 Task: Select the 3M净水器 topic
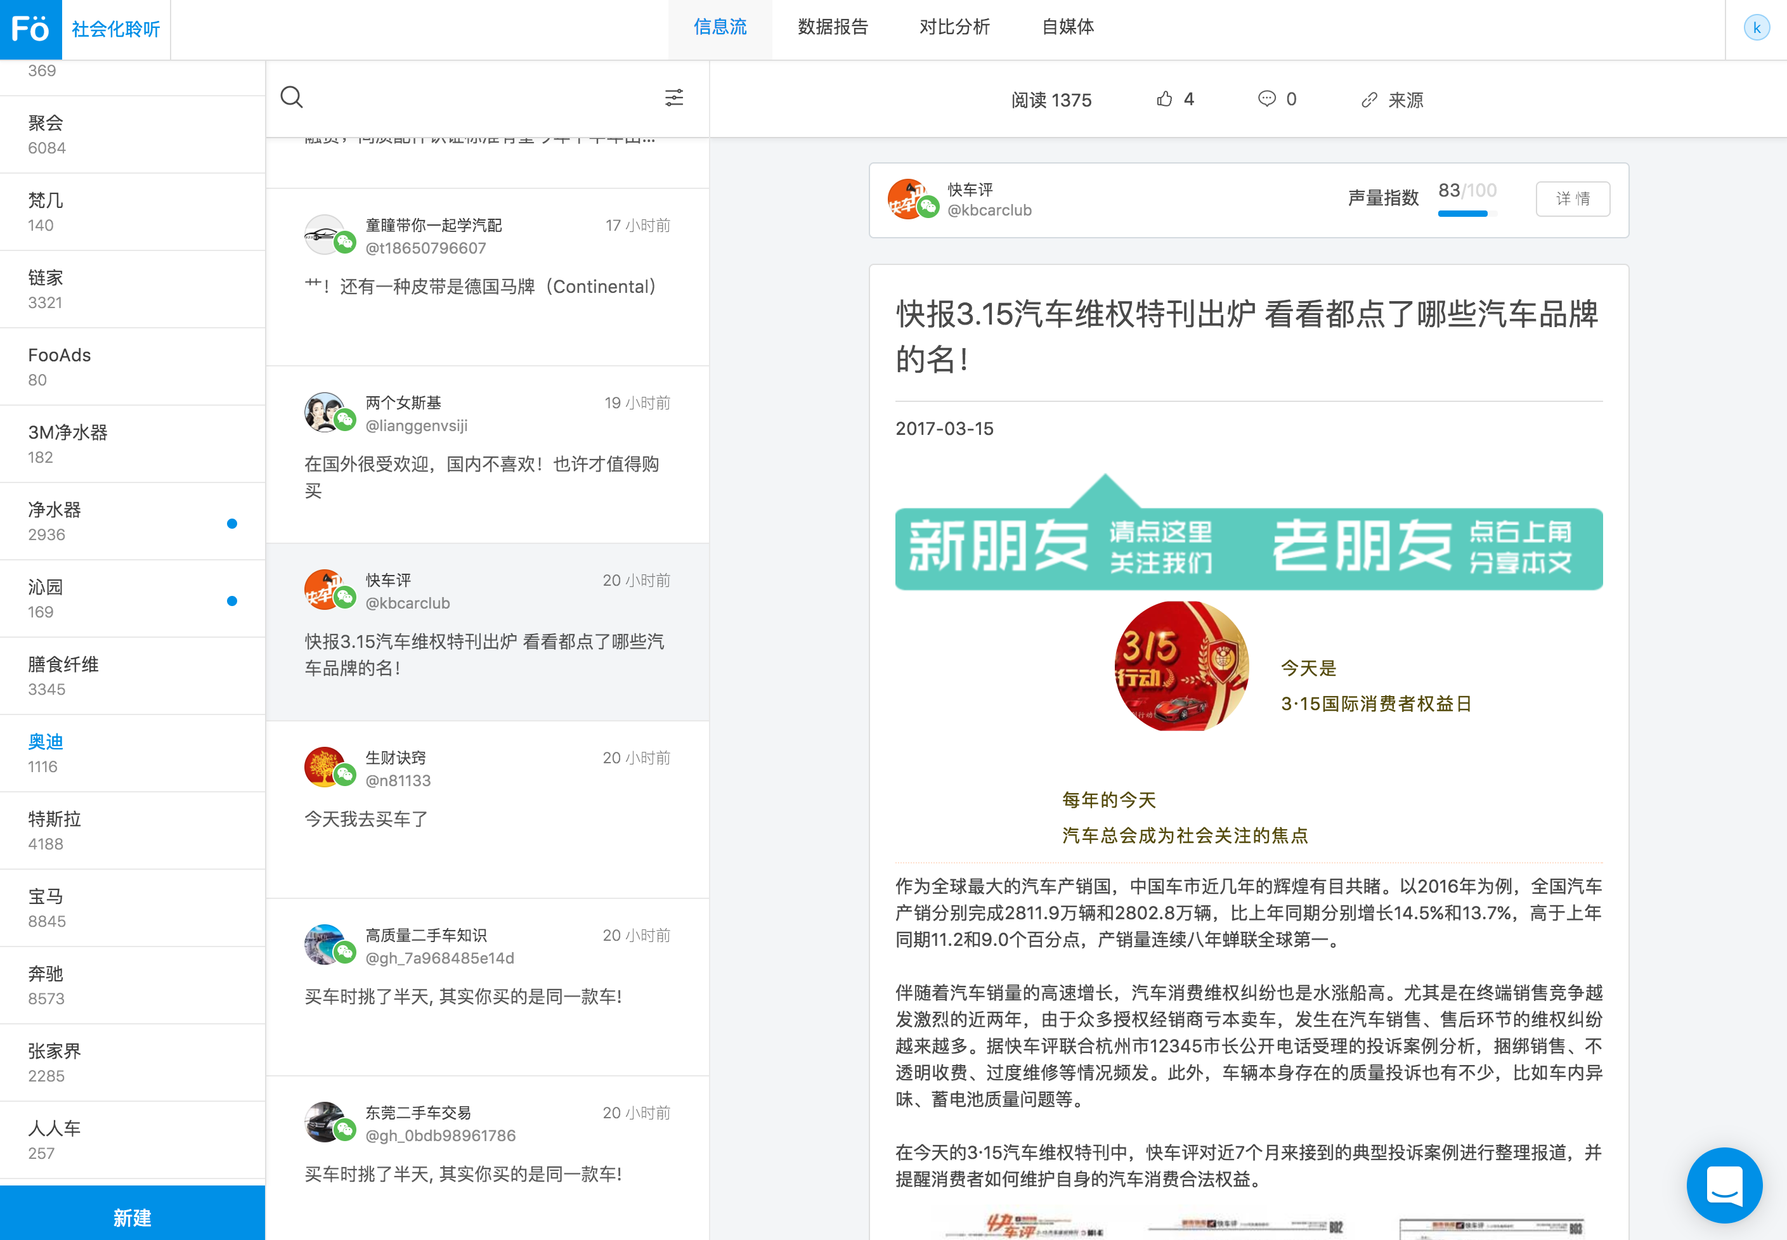(132, 444)
